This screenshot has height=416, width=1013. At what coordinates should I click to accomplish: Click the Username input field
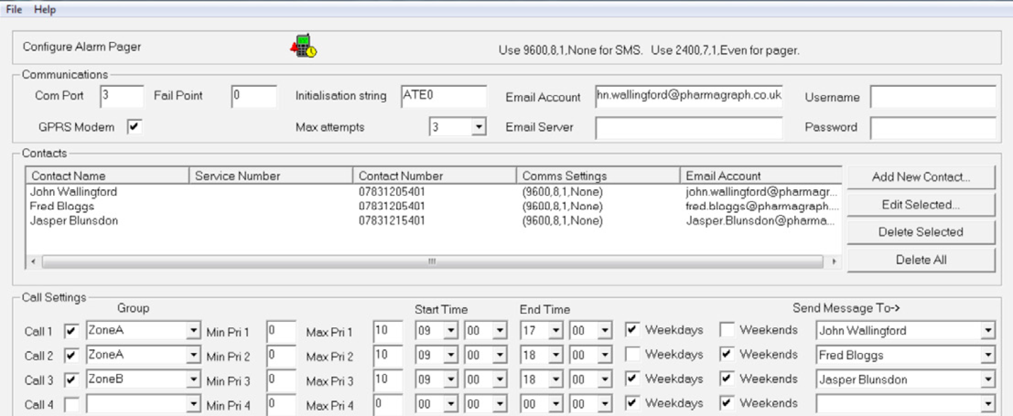point(933,96)
